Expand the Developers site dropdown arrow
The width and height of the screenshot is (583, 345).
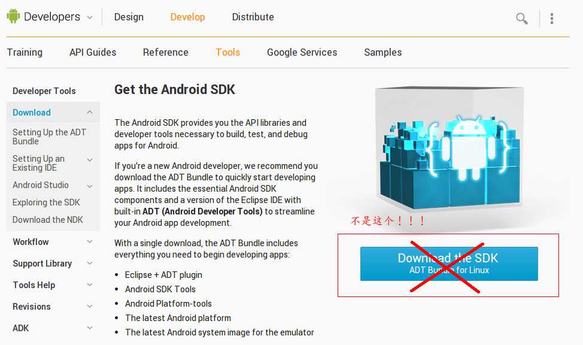click(x=90, y=17)
